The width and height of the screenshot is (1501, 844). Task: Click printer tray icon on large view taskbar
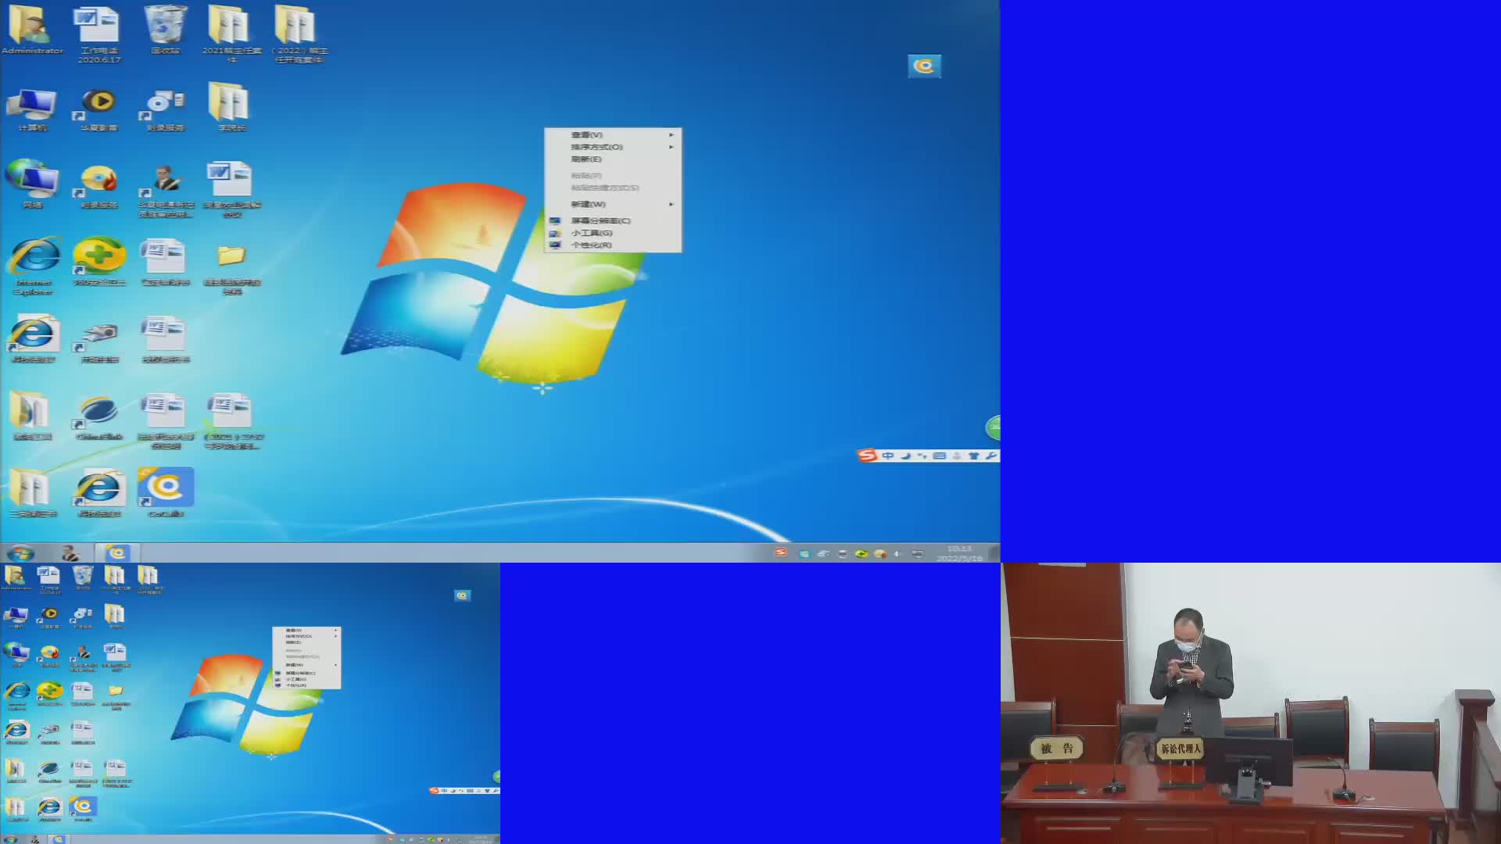[x=842, y=553]
